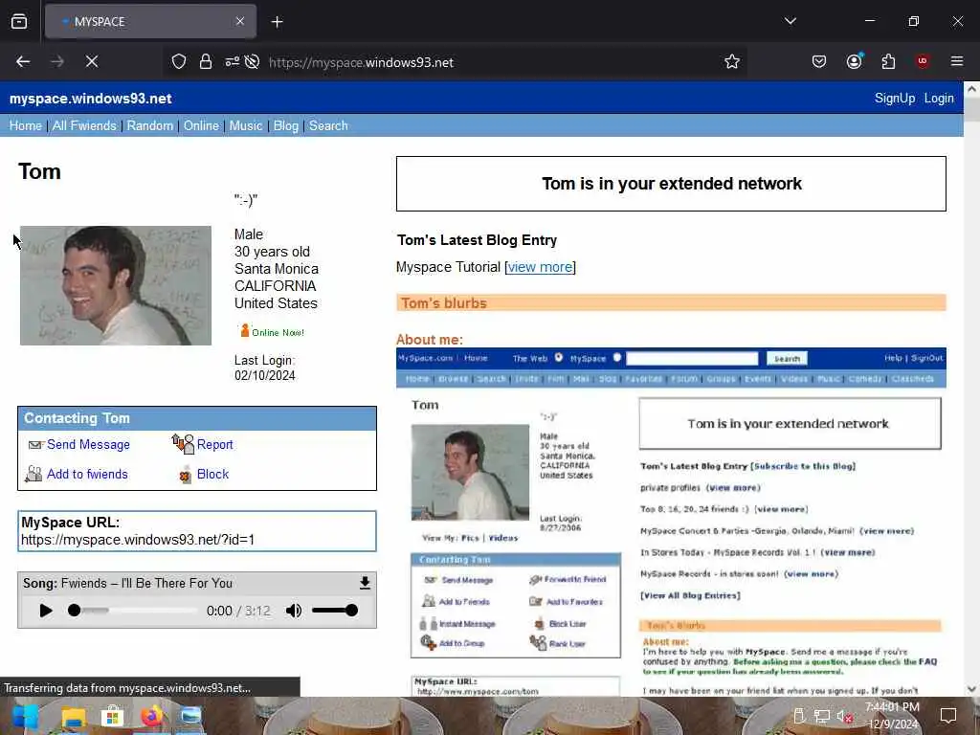Open site permissions icon in address bar
980x735 pixels.
tap(232, 61)
